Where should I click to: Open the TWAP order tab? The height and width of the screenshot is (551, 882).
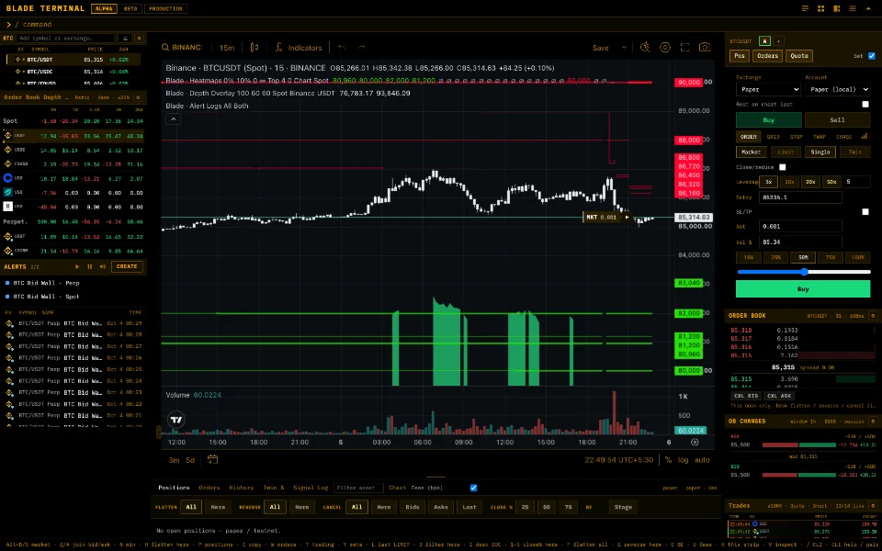click(819, 137)
